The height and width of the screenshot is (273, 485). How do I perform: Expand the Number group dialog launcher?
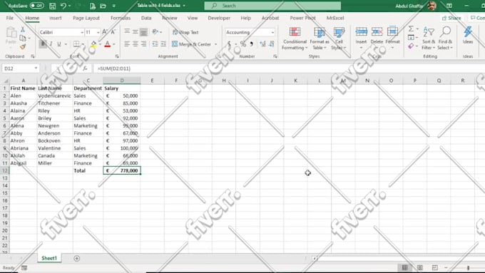(x=275, y=56)
